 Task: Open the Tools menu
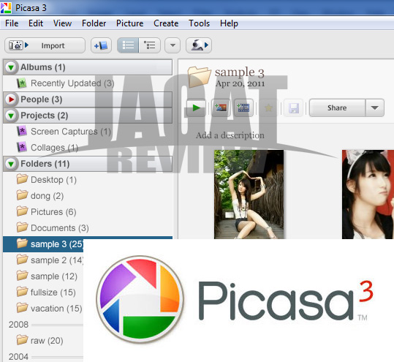[x=200, y=23]
